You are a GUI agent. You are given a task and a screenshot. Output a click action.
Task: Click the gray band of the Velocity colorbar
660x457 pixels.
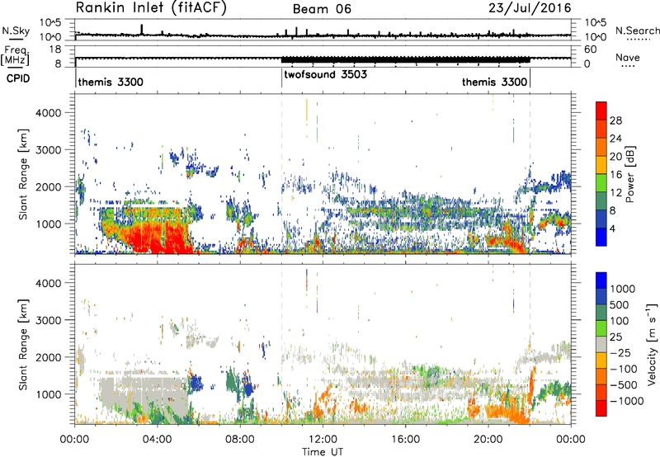[601, 344]
